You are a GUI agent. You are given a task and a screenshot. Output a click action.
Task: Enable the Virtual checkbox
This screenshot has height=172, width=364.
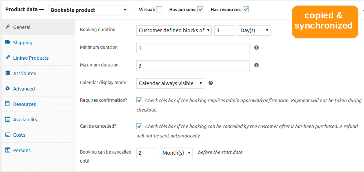pyautogui.click(x=159, y=9)
